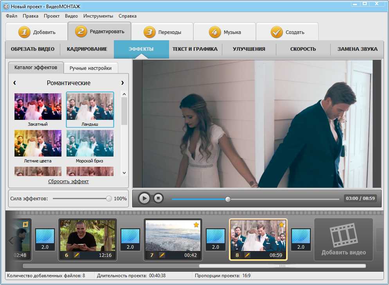Image resolution: width=389 pixels, height=285 pixels.
Task: Click the star icon on the sea clip
Action: click(x=196, y=224)
